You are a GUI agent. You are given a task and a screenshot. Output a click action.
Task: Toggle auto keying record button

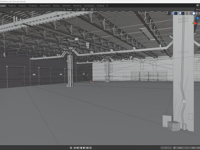click(x=71, y=148)
